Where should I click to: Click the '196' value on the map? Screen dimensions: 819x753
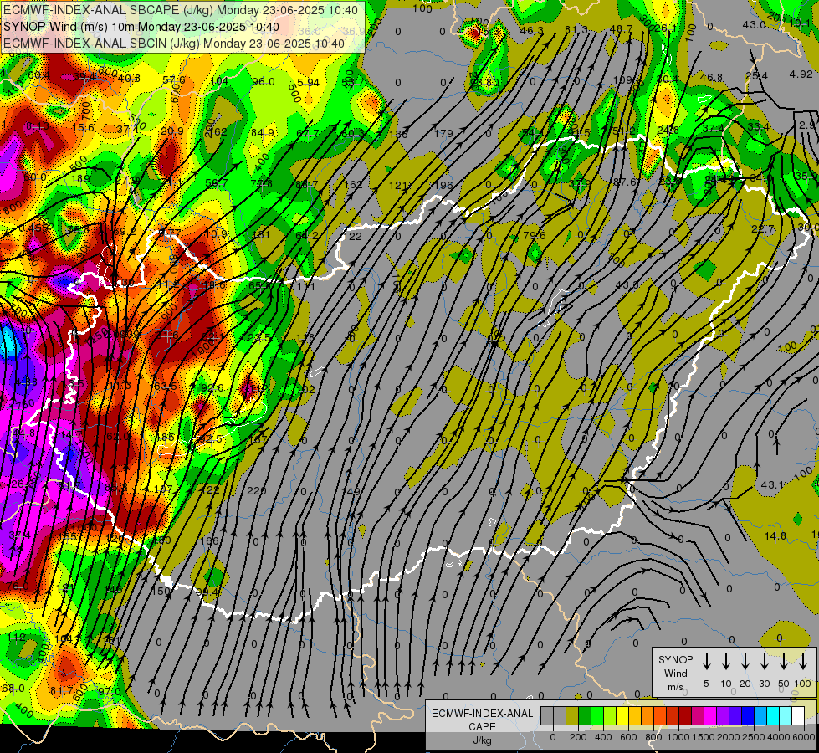click(443, 185)
